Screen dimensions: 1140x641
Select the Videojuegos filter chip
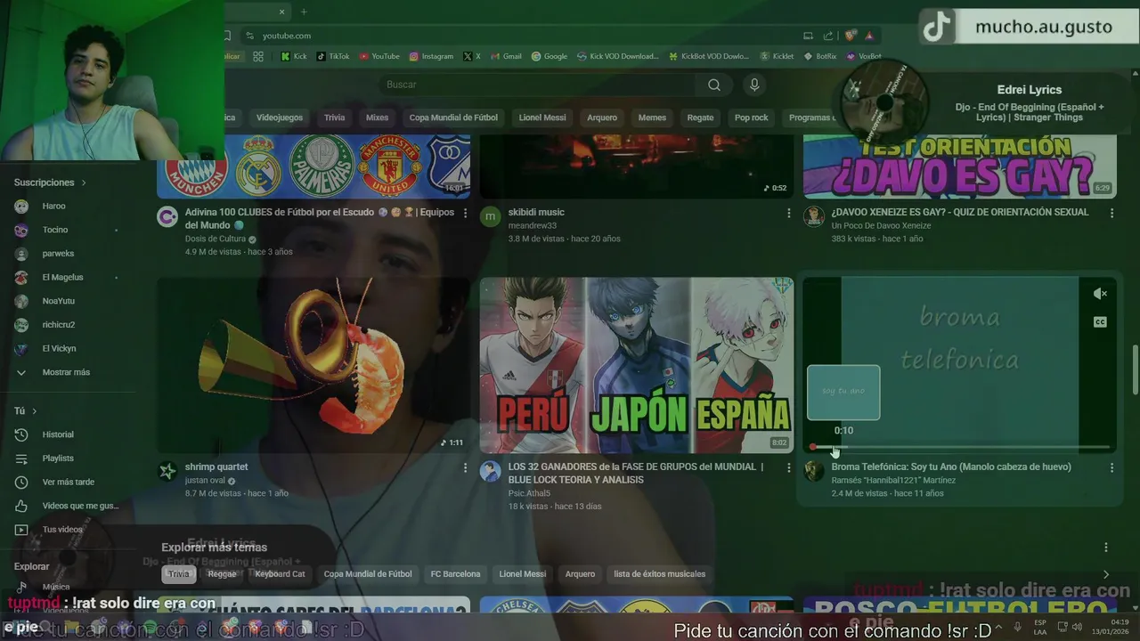(280, 118)
